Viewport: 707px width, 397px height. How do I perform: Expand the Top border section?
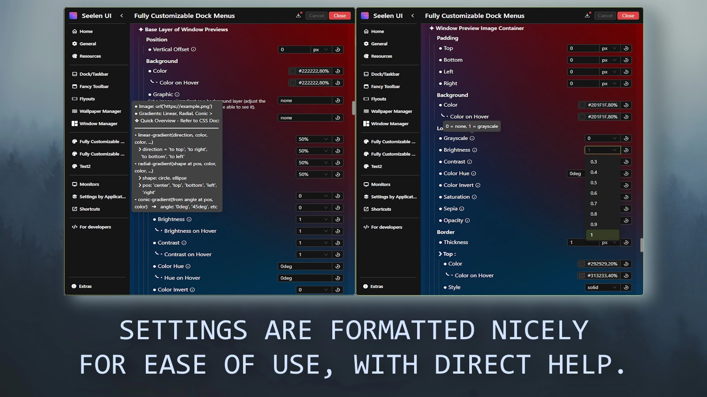(441, 254)
